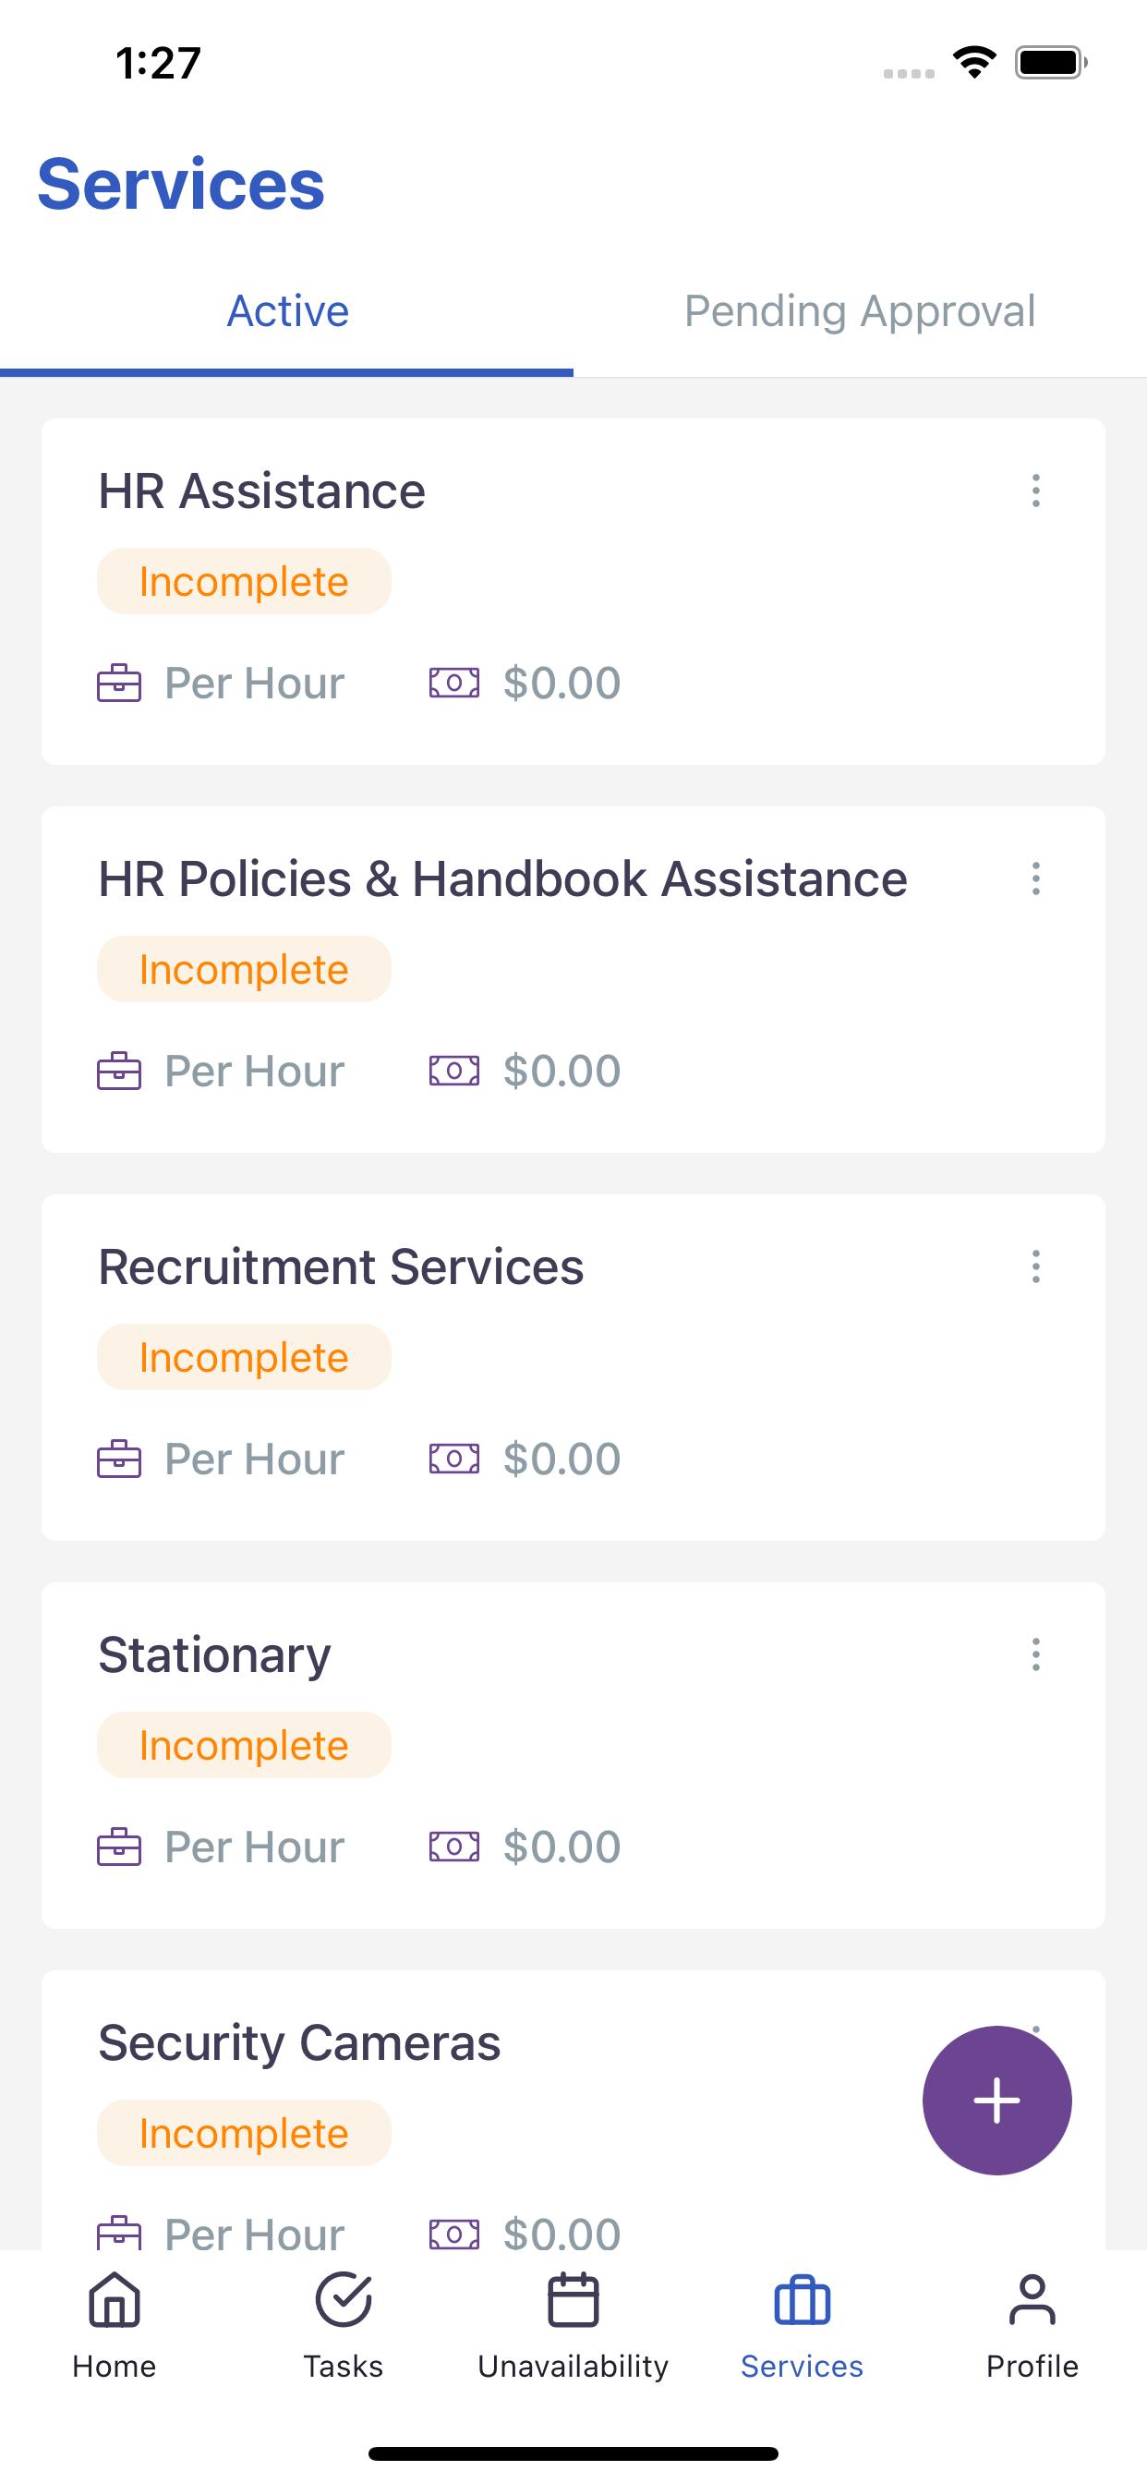Select Services briefcase icon in bottom bar
The height and width of the screenshot is (2483, 1147).
pos(802,2300)
